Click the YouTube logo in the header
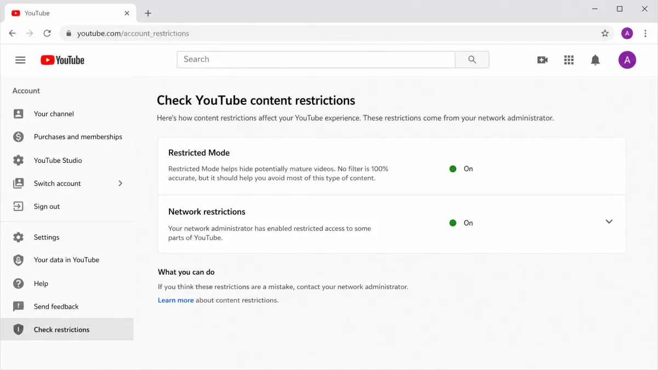 pyautogui.click(x=63, y=60)
